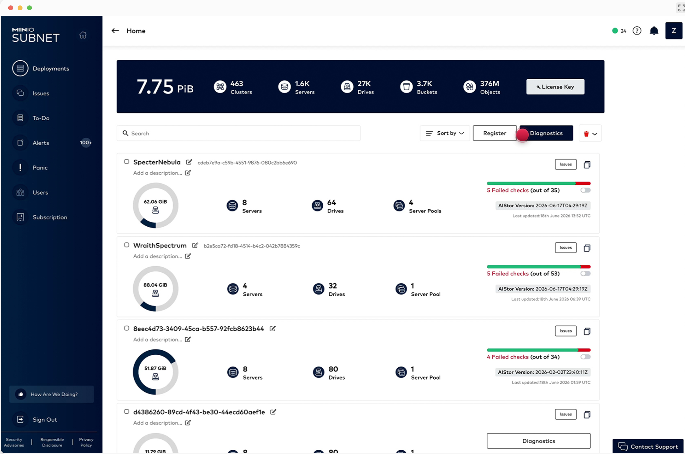Click the Clusters icon in summary banner
This screenshot has width=685, height=454.
pos(220,87)
